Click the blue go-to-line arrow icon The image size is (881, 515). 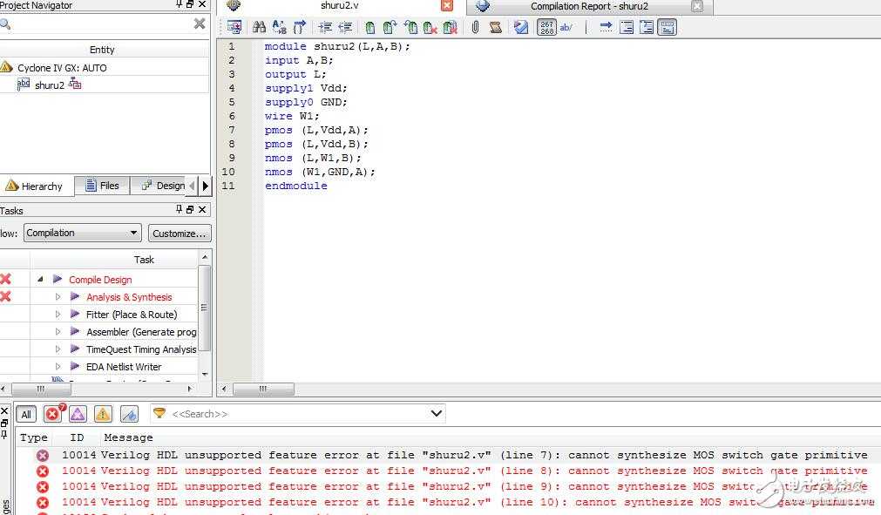pos(606,27)
